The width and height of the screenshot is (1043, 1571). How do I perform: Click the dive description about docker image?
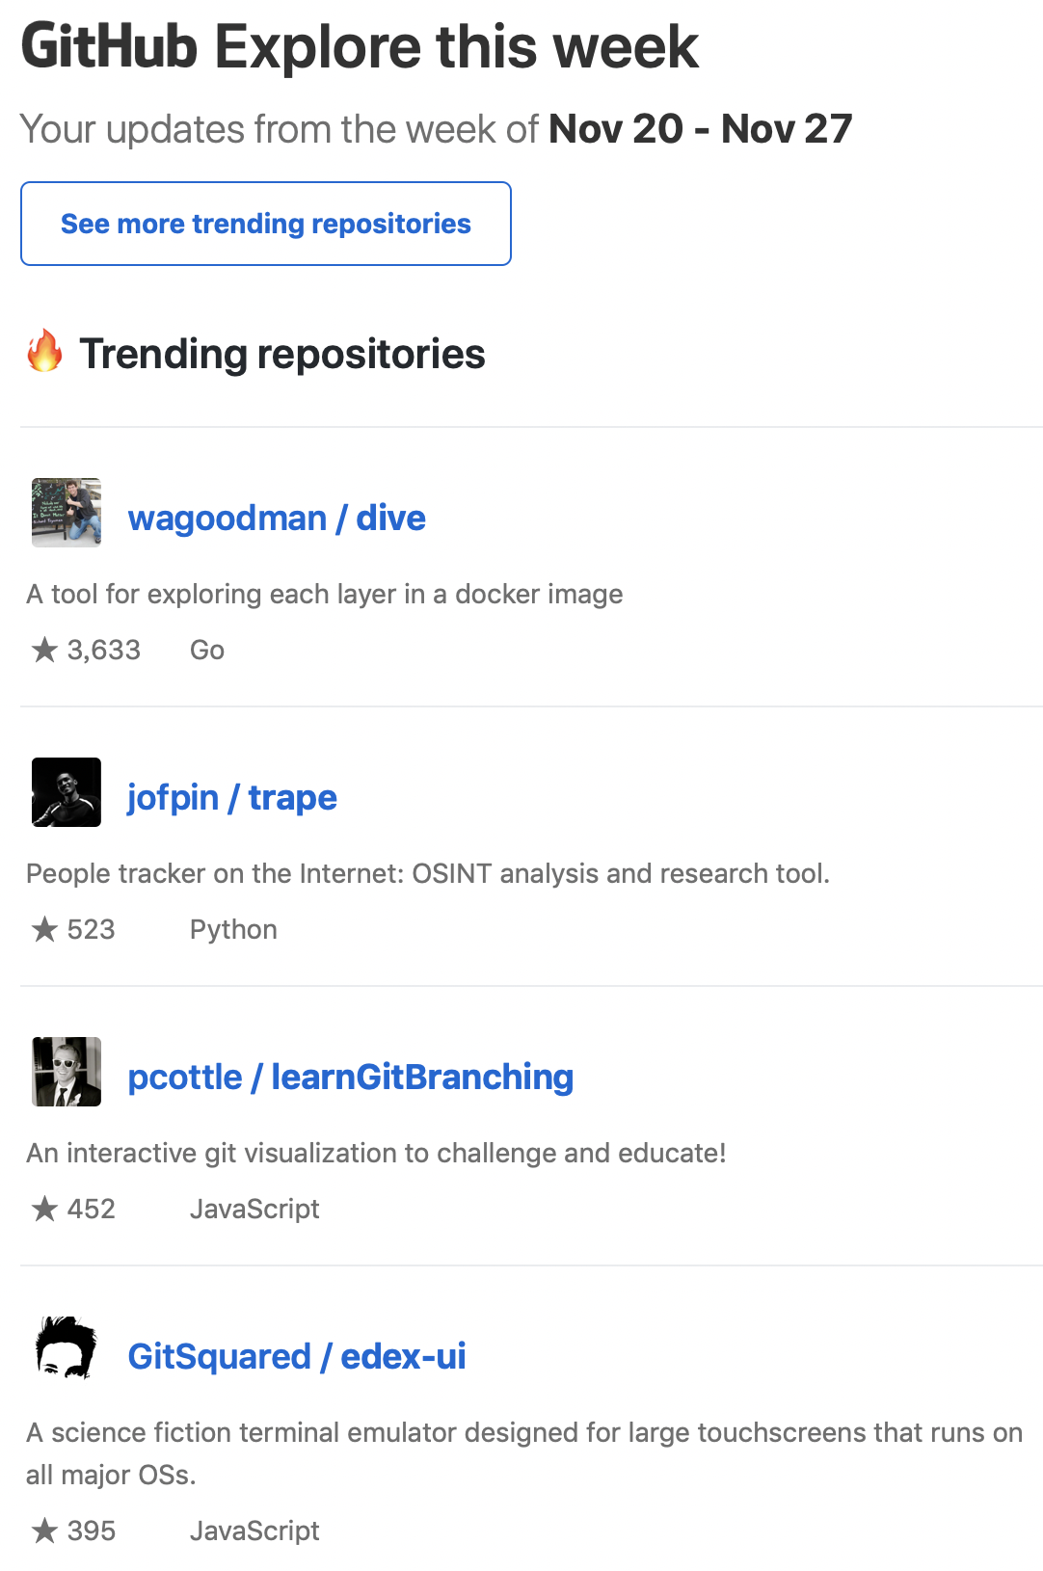pyautogui.click(x=325, y=595)
